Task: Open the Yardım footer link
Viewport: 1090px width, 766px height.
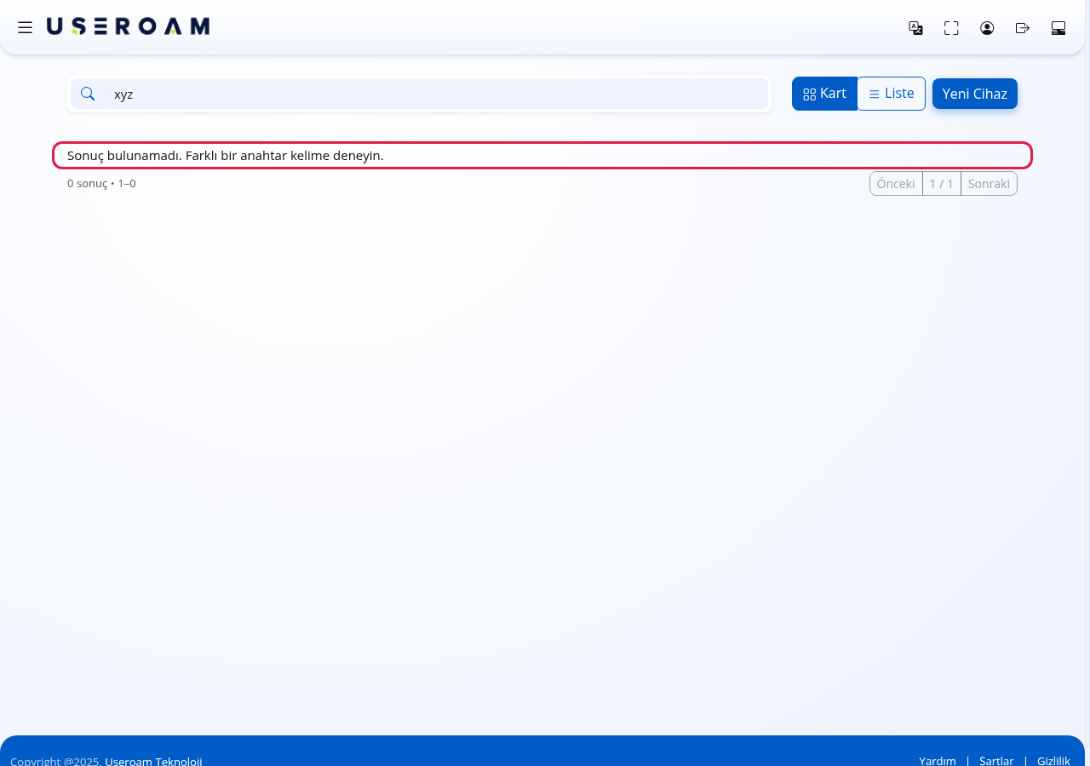Action: (938, 761)
